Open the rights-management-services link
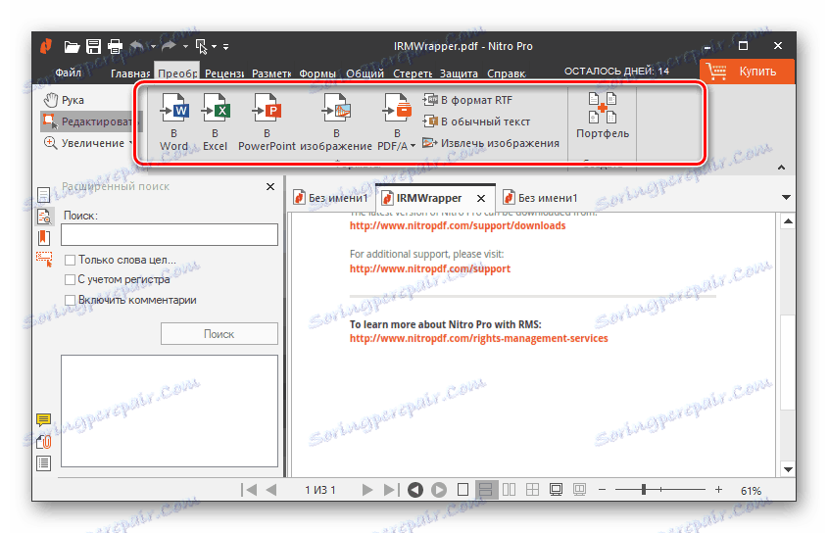The image size is (828, 533). point(478,338)
